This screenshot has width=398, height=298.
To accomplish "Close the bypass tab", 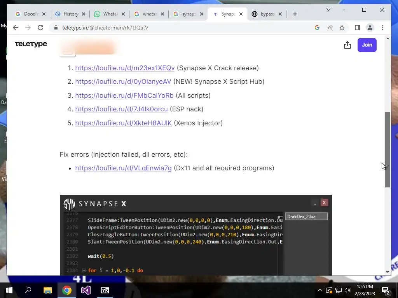I will 280,14.
